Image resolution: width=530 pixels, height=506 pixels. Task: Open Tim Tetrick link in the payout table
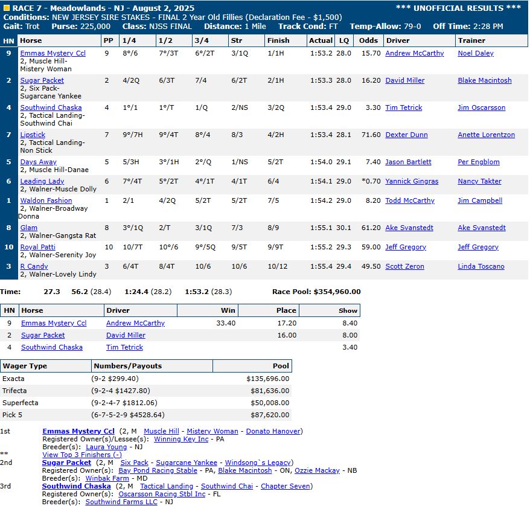124,347
